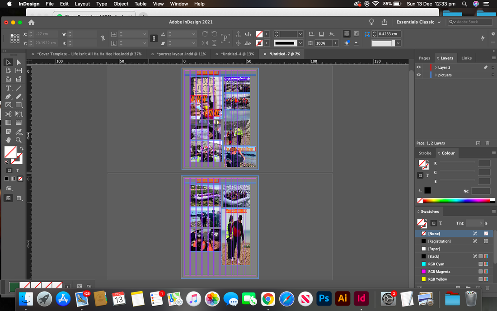The width and height of the screenshot is (497, 311).
Task: Select the RGB Cyan swatch
Action: (454, 264)
